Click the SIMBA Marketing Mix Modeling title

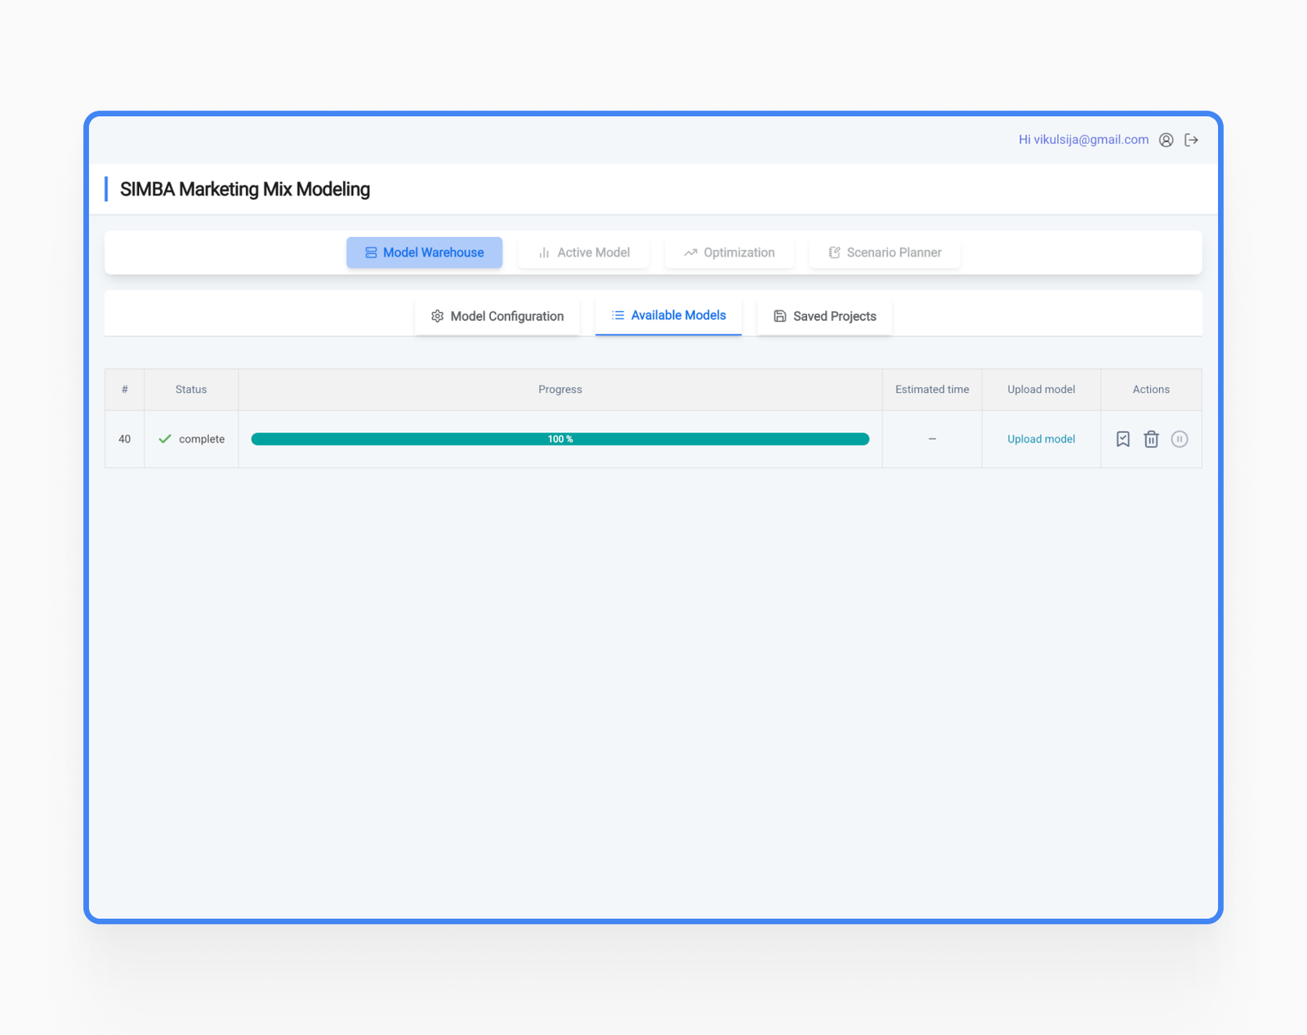pos(245,190)
